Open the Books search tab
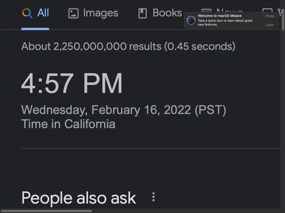This screenshot has width=285, height=213. coord(167,13)
